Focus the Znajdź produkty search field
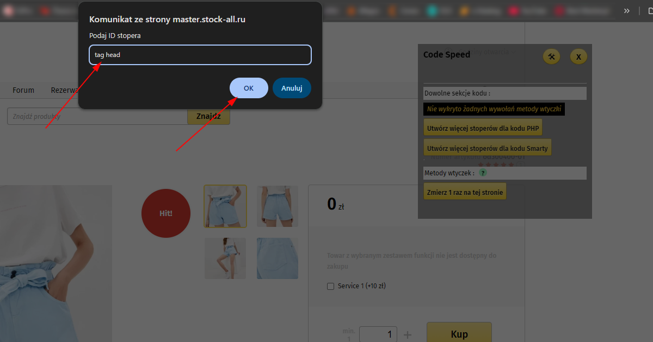Screen dimensions: 653x342 (x=97, y=116)
